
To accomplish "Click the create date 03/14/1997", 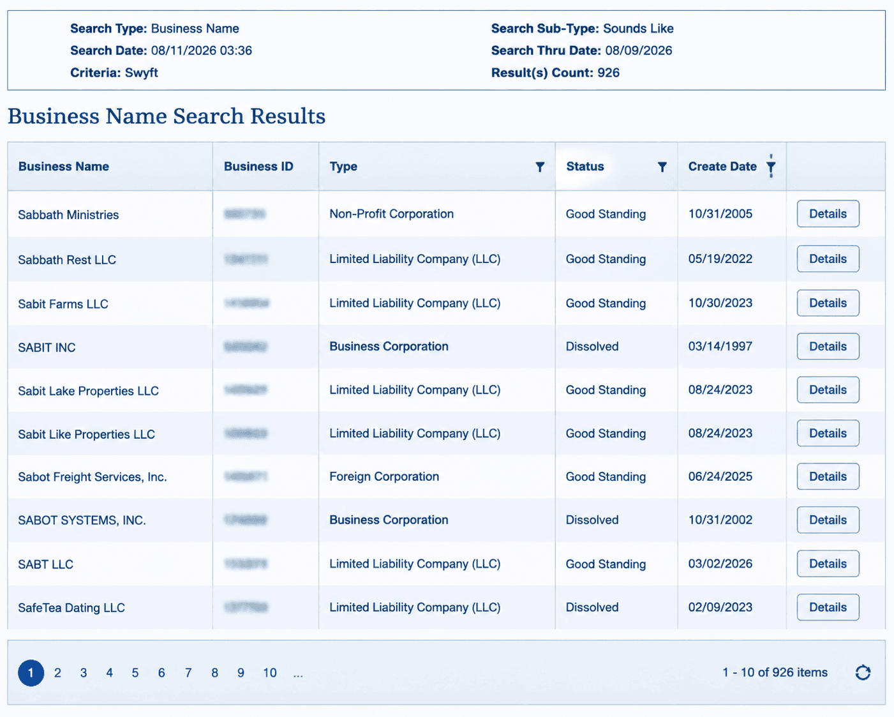I will point(720,346).
